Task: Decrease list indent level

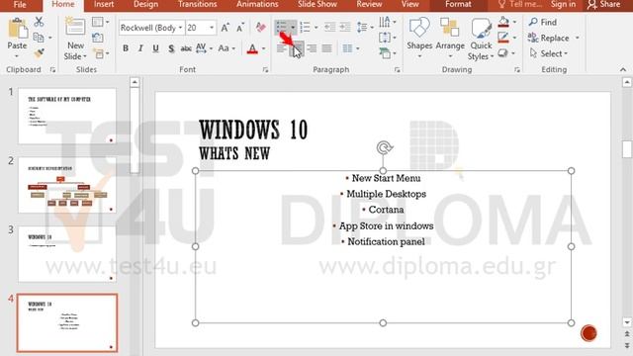Action: coord(329,28)
